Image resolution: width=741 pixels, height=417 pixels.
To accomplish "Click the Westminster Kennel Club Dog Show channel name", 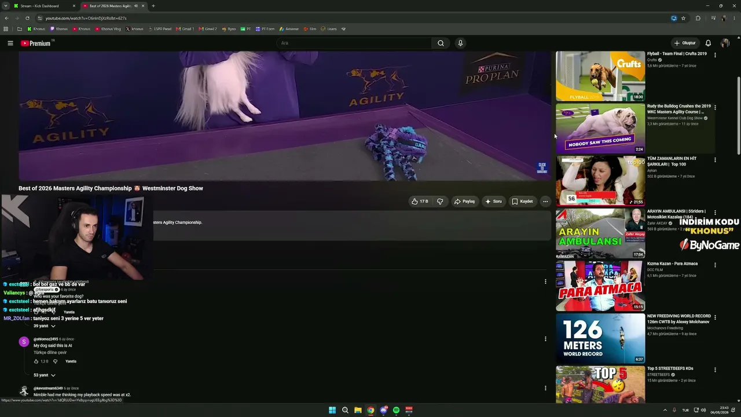I will click(x=675, y=118).
